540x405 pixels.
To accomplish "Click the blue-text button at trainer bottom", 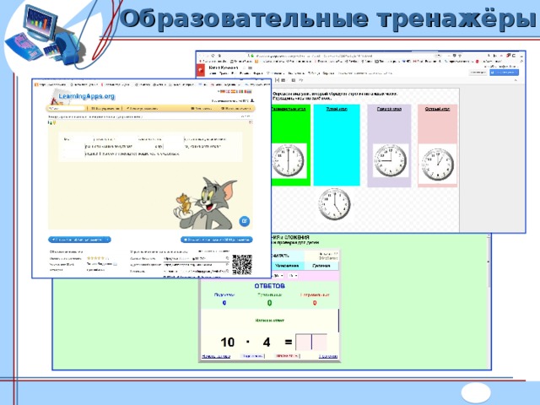I will coord(253,356).
